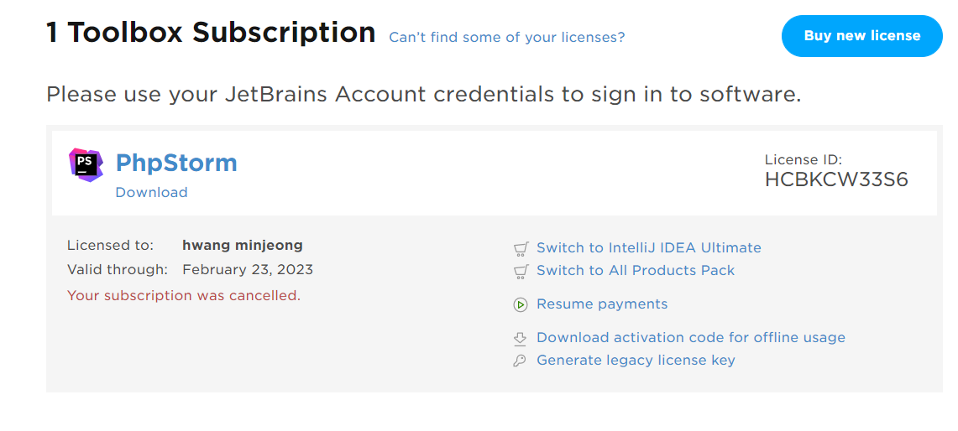958x431 pixels.
Task: Click the Buy new license button
Action: point(862,36)
